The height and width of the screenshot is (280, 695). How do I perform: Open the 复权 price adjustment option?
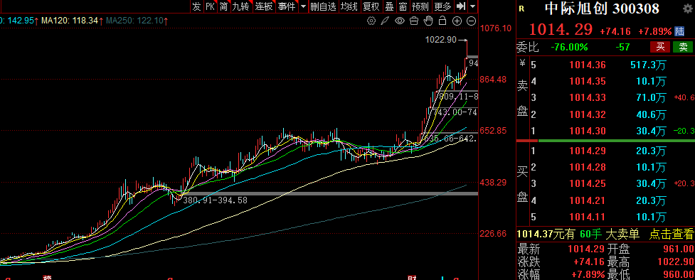371,6
